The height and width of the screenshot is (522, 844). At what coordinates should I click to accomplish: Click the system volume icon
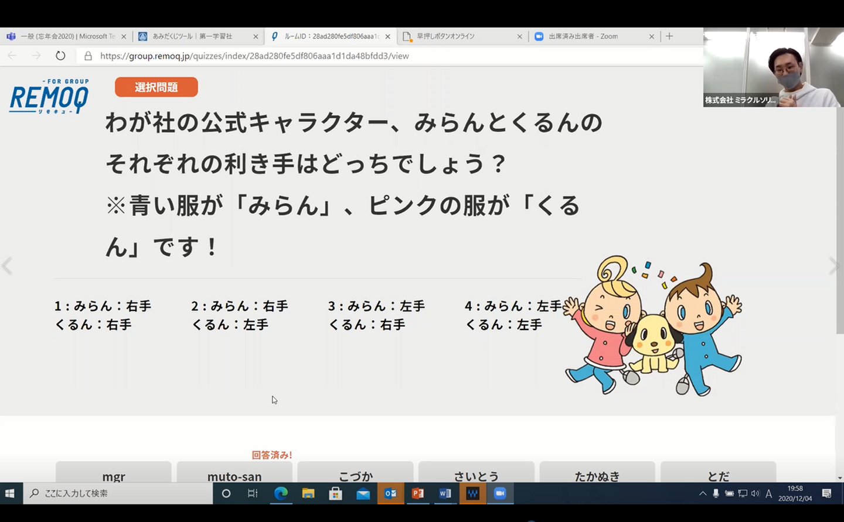pos(755,493)
